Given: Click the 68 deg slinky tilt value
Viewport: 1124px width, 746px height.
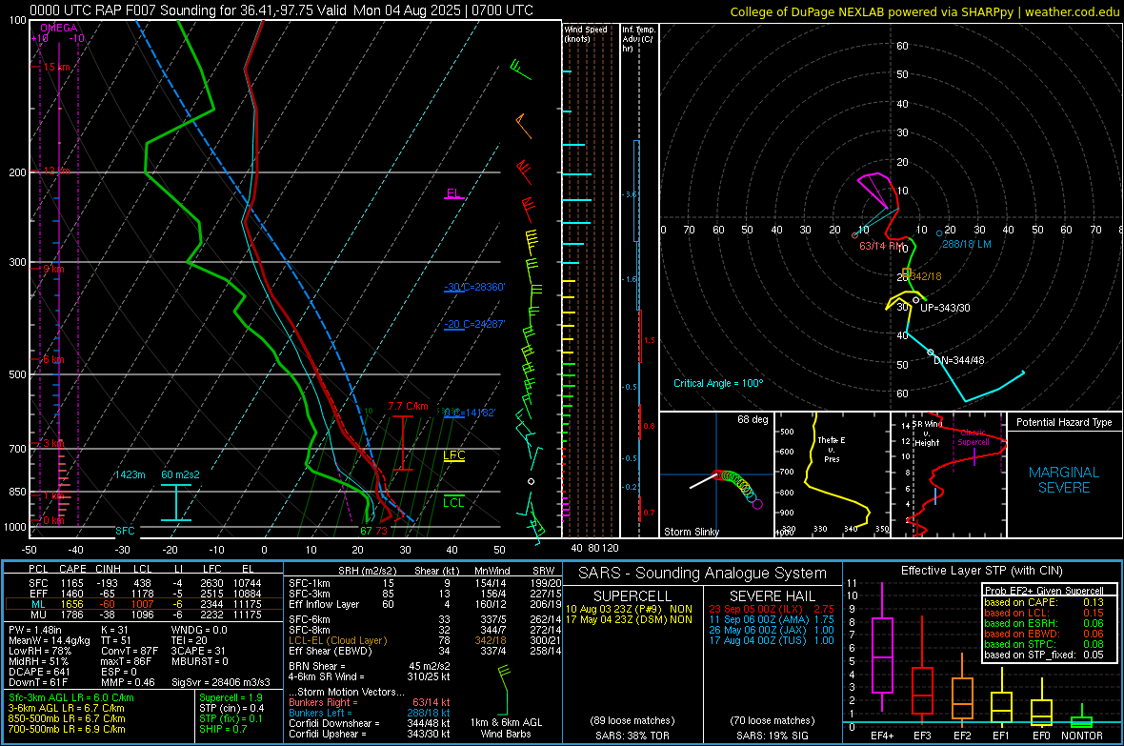Looking at the screenshot, I should tap(752, 419).
